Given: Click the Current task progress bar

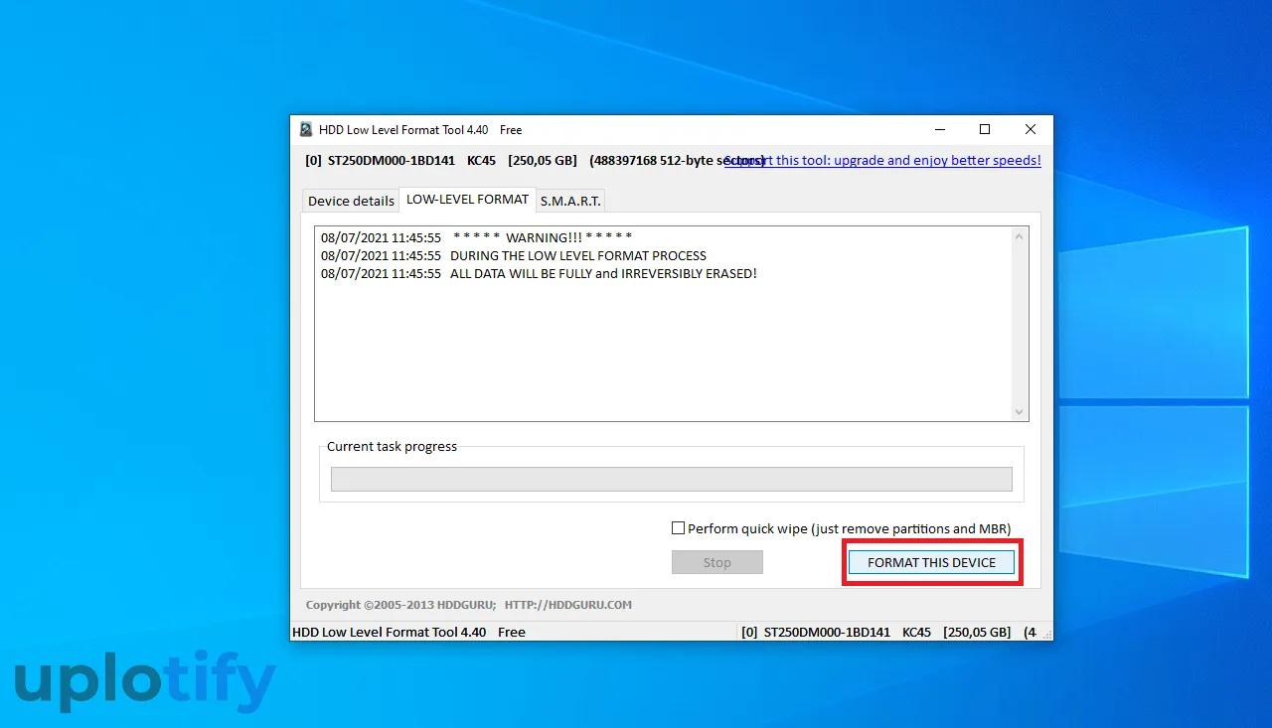Looking at the screenshot, I should [672, 480].
